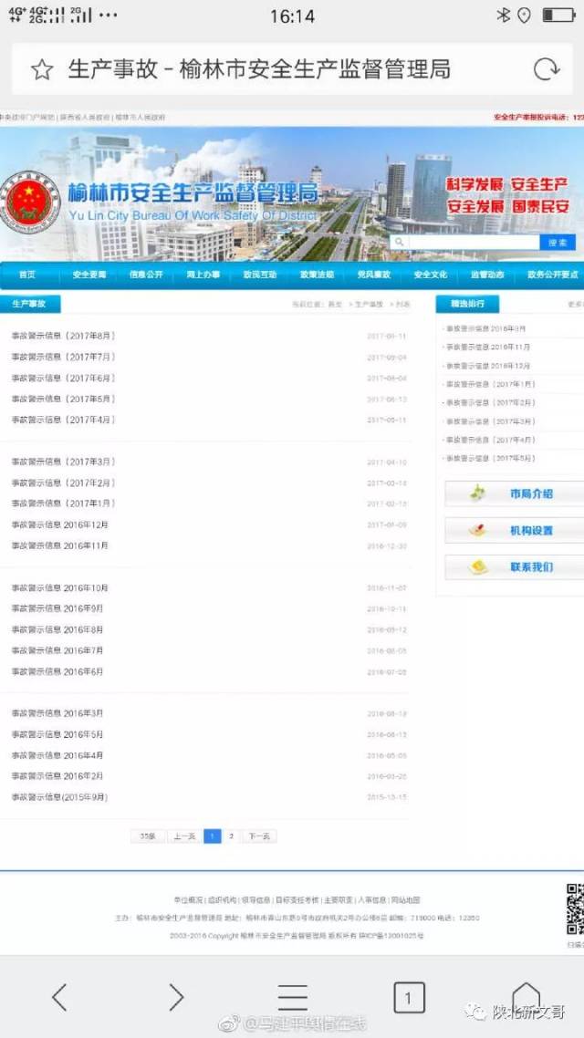Open the 政策法规 navigation item
This screenshot has width=584, height=1038.
coord(317,275)
